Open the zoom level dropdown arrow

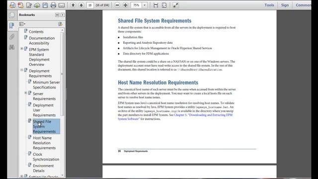click(x=145, y=5)
